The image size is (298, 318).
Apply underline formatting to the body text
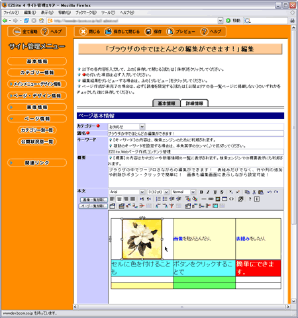[x=215, y=192]
